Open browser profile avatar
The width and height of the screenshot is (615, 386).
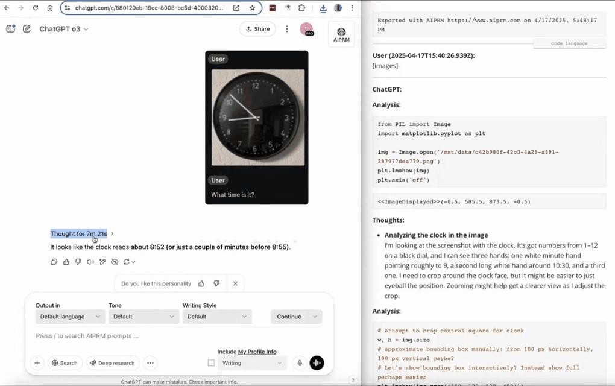338,8
